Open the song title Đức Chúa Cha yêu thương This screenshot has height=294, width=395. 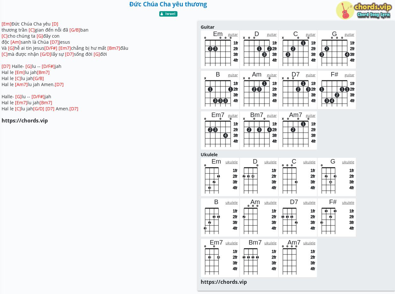(168, 4)
